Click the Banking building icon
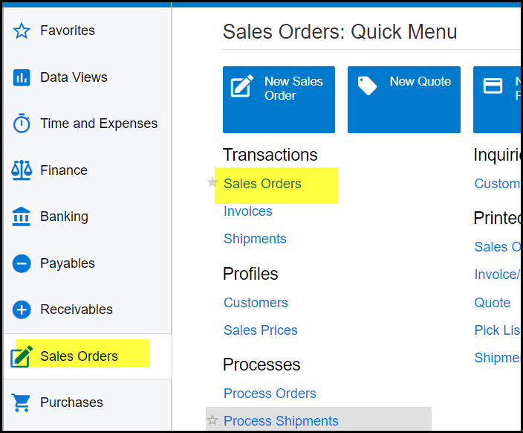This screenshot has width=523, height=433. pyautogui.click(x=22, y=217)
